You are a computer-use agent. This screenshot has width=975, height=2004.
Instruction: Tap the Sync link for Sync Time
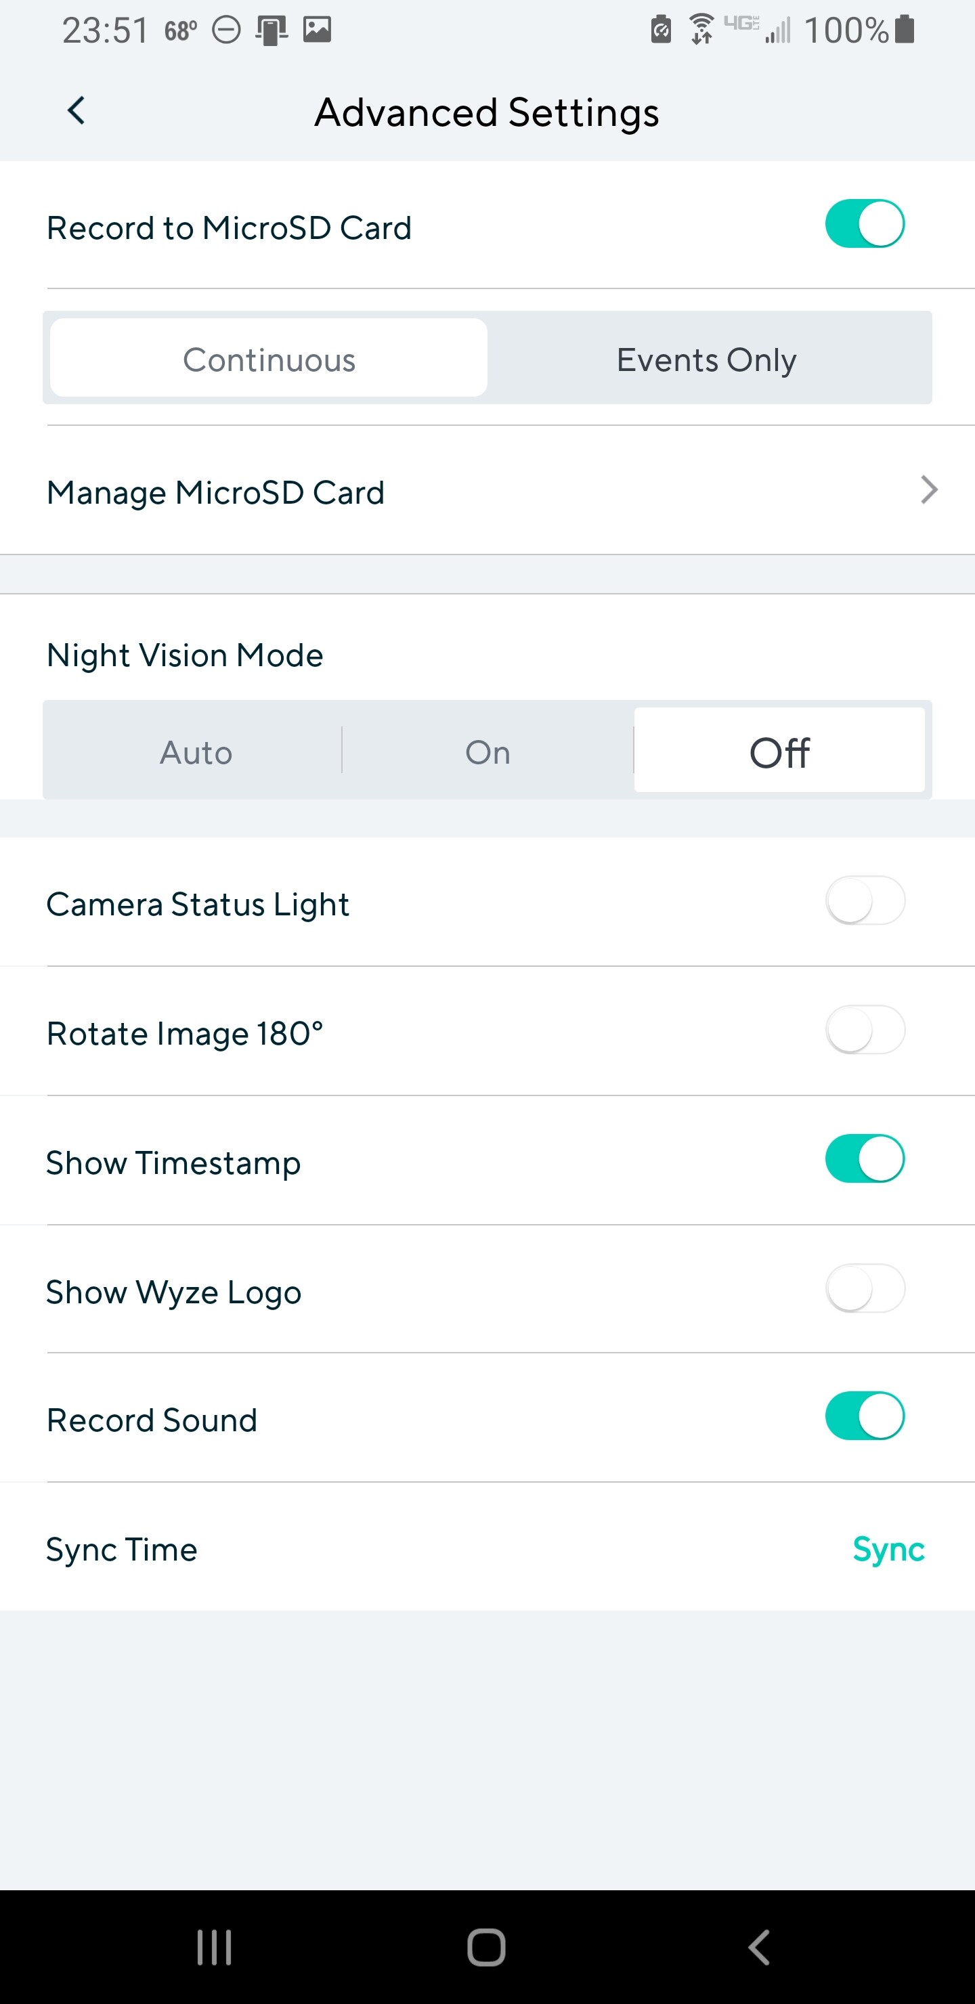888,1549
